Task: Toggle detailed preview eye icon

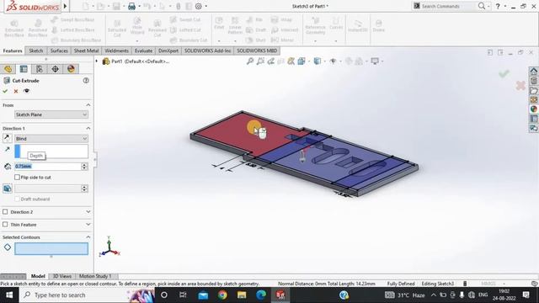Action: (26, 91)
